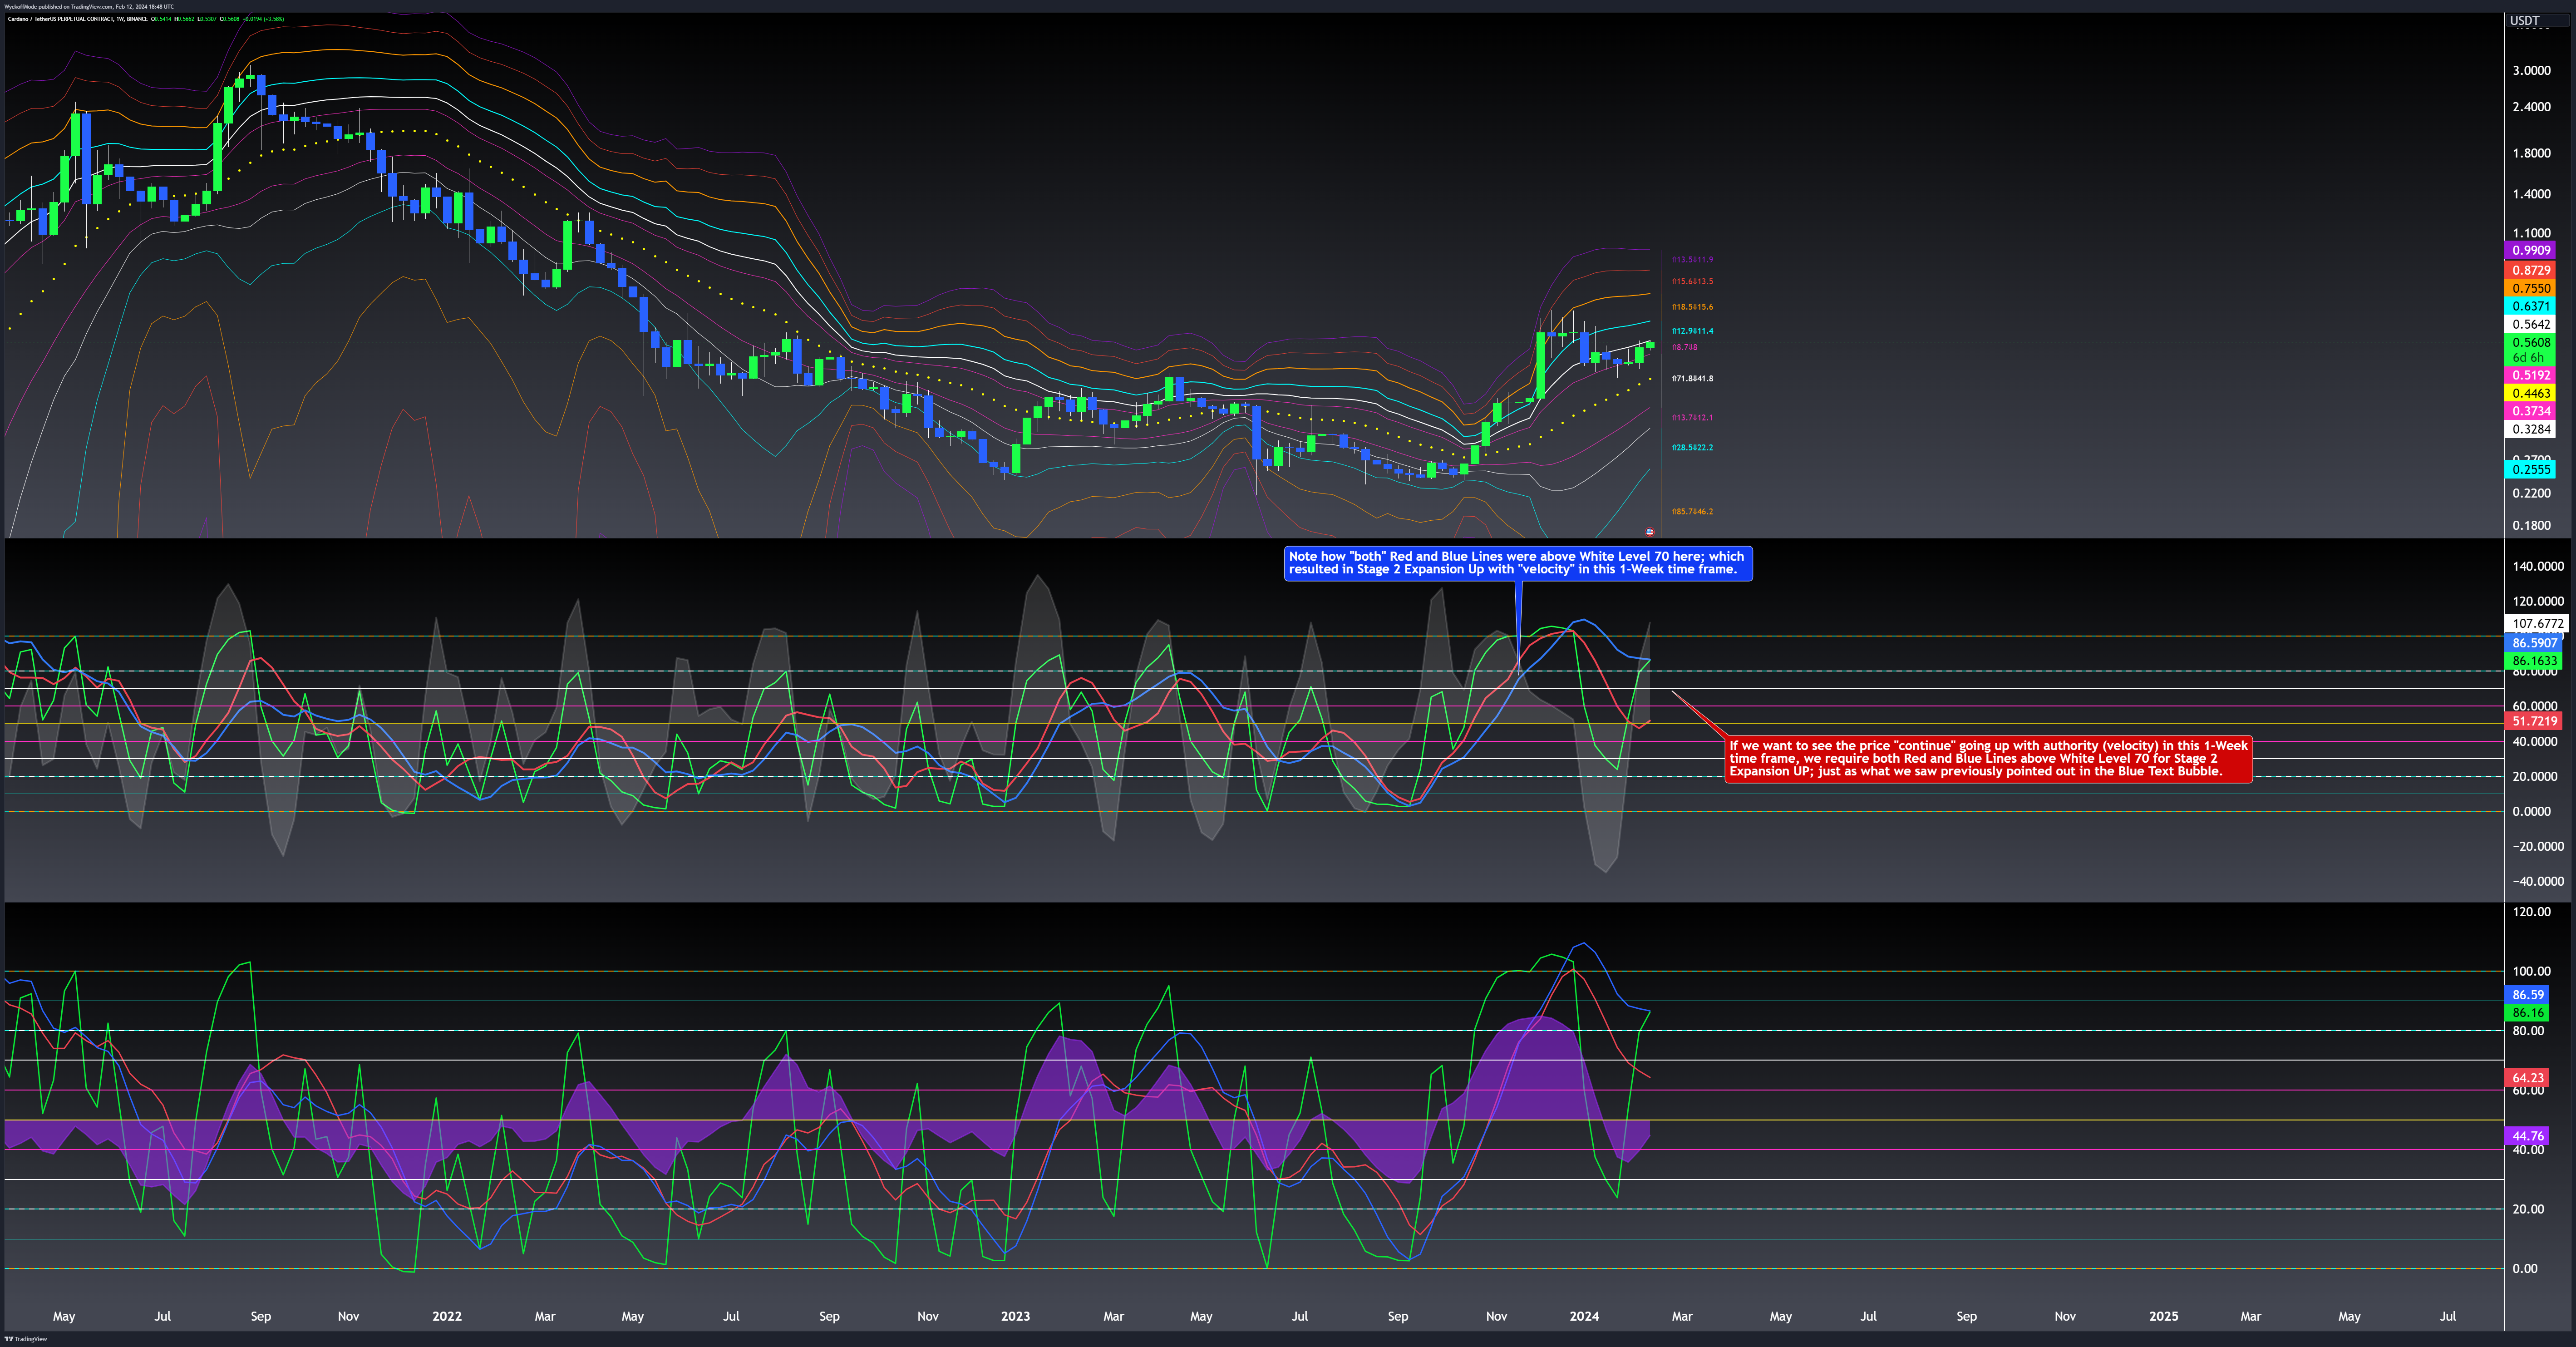Click the 1.8000 tick on price axis

pyautogui.click(x=2531, y=153)
